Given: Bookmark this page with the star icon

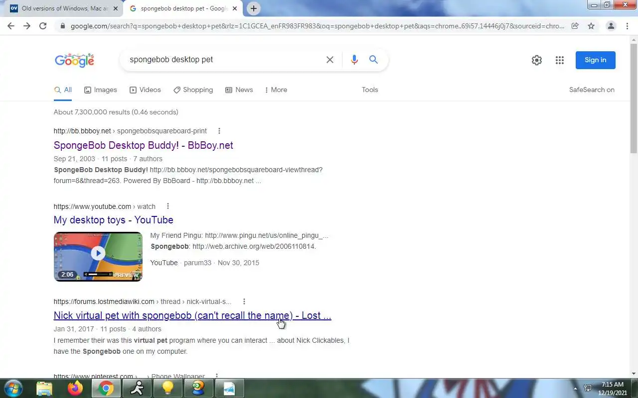Looking at the screenshot, I should pos(591,26).
